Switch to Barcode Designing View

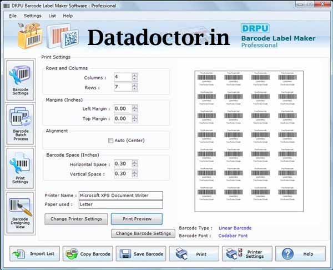pos(20,213)
